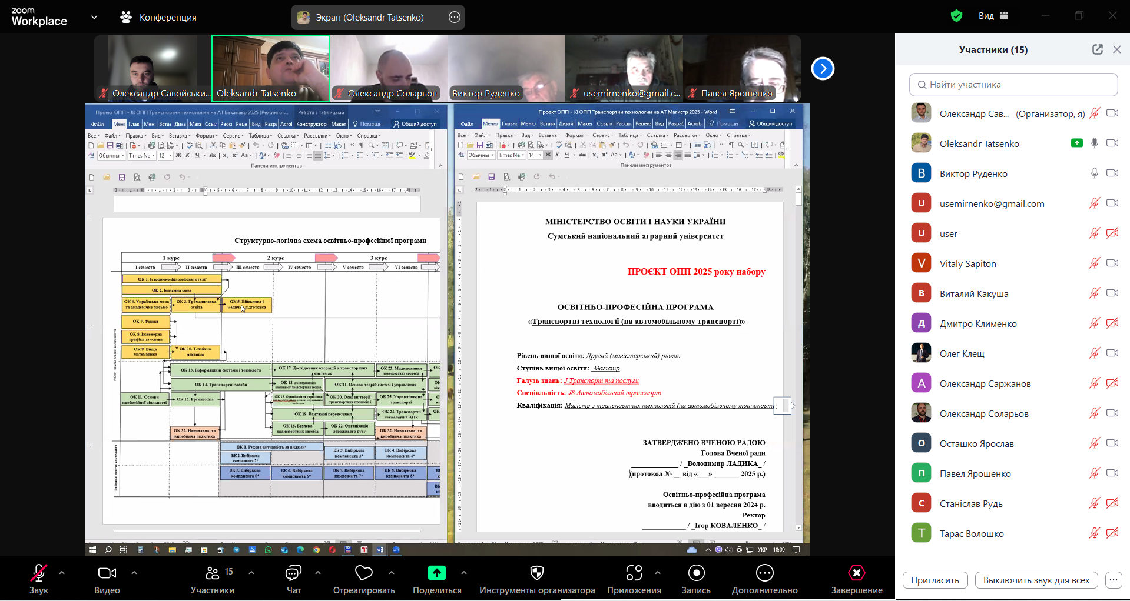The image size is (1130, 601).
Task: Pop out the participants panel
Action: pyautogui.click(x=1097, y=49)
